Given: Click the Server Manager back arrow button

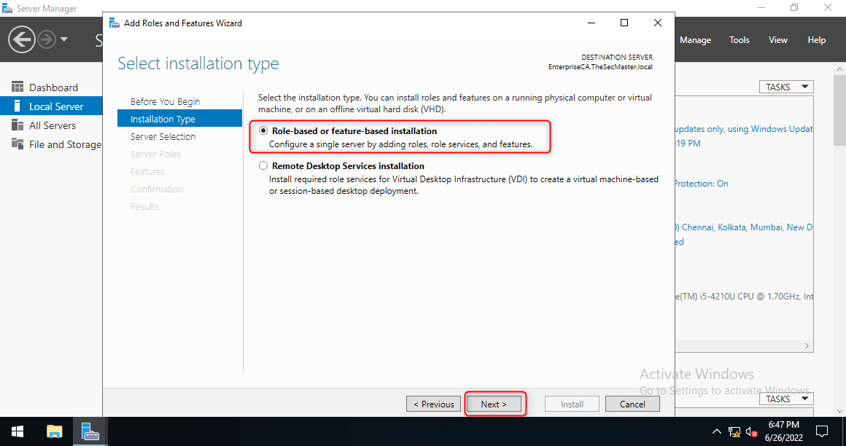Looking at the screenshot, I should (x=22, y=39).
